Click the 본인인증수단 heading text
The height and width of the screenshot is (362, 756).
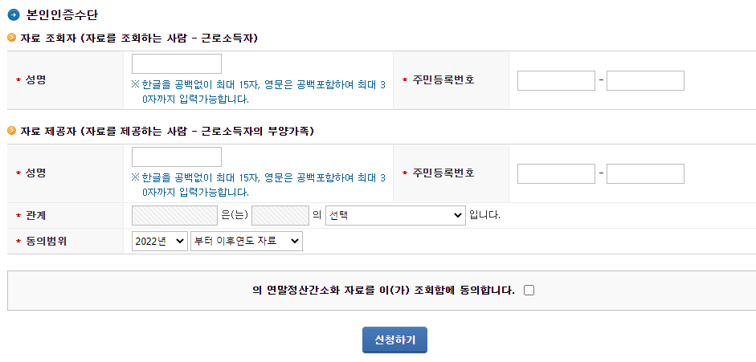coord(62,14)
